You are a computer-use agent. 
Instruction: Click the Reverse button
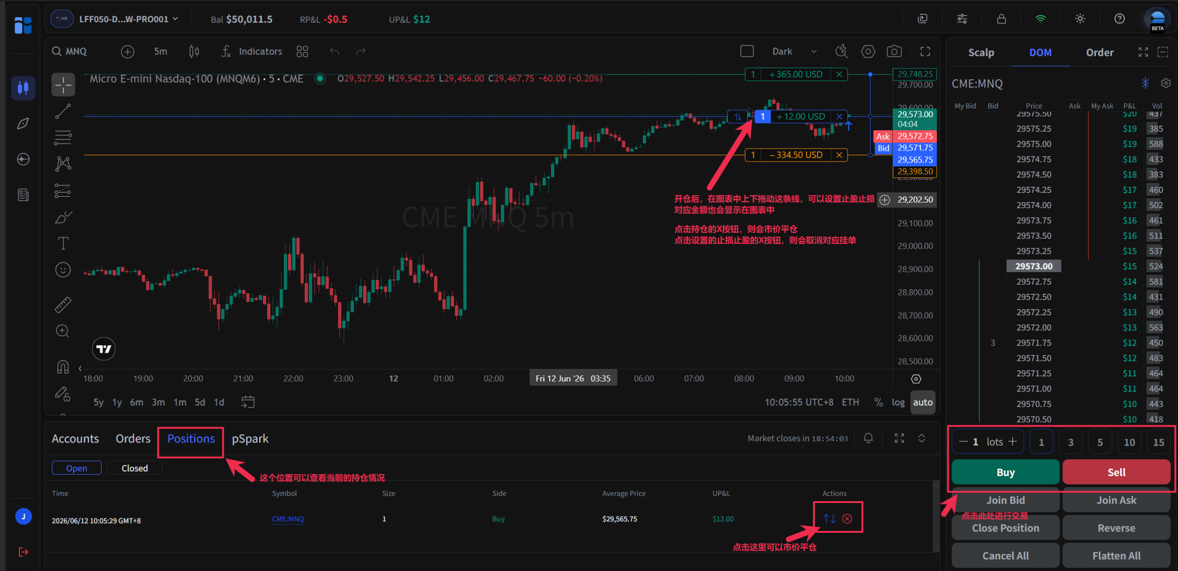coord(1116,528)
